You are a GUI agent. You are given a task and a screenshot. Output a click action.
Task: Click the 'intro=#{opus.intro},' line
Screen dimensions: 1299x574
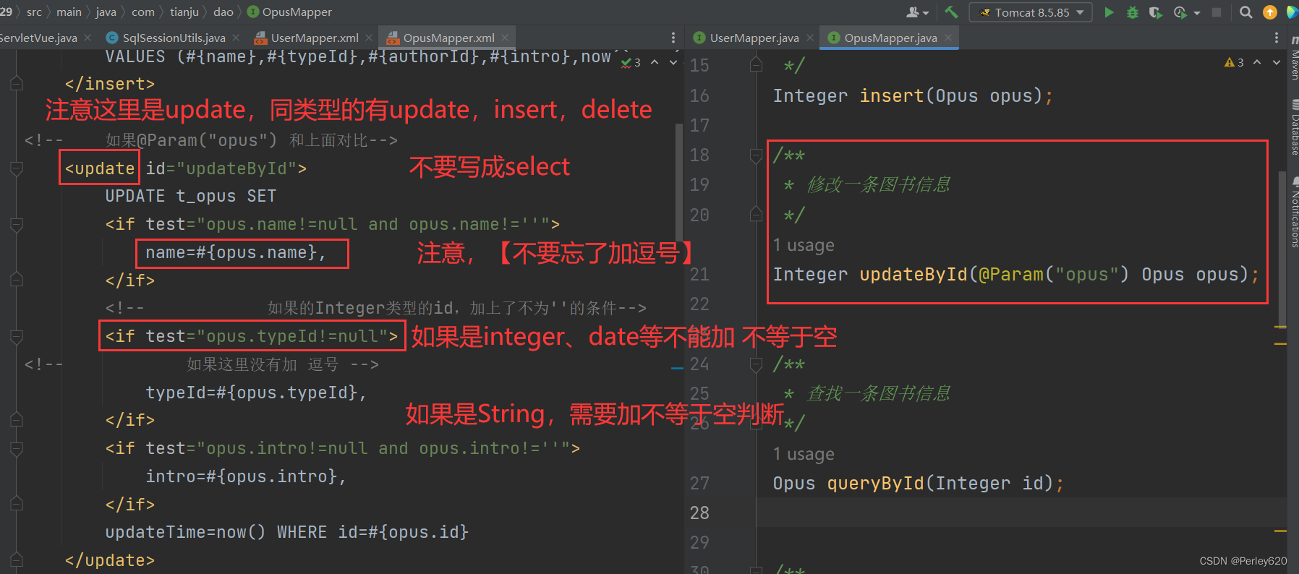[x=246, y=476]
